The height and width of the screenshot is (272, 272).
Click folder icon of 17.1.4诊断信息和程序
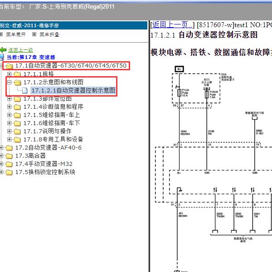coord(17,107)
